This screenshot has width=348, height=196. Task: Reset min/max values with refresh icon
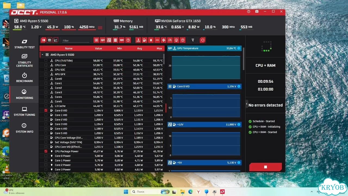click(x=203, y=40)
